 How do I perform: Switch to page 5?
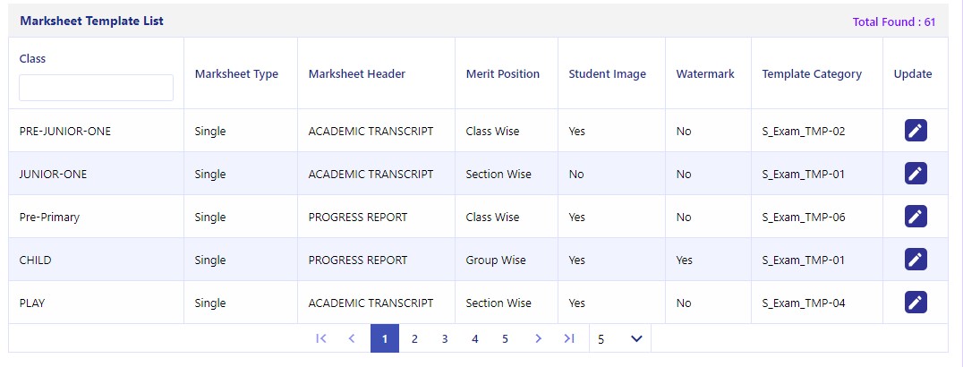click(x=505, y=338)
